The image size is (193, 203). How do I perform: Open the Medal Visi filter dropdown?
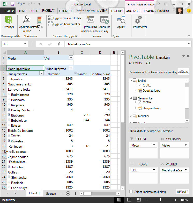[71, 58]
